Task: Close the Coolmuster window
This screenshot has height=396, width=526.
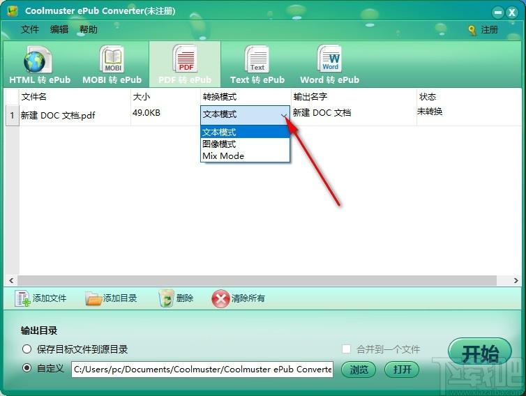Action: point(512,13)
